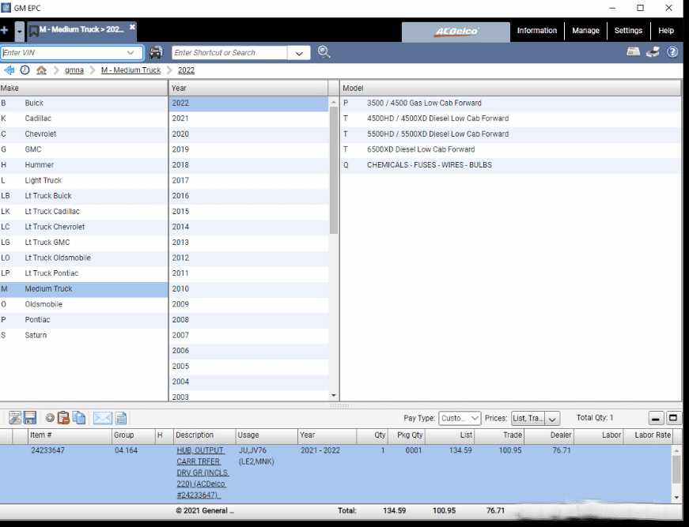
Task: Click the printer icon in top toolbar
Action: tap(653, 52)
